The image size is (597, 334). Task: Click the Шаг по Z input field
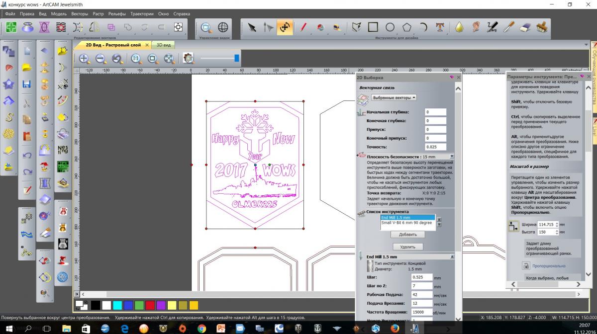(422, 286)
